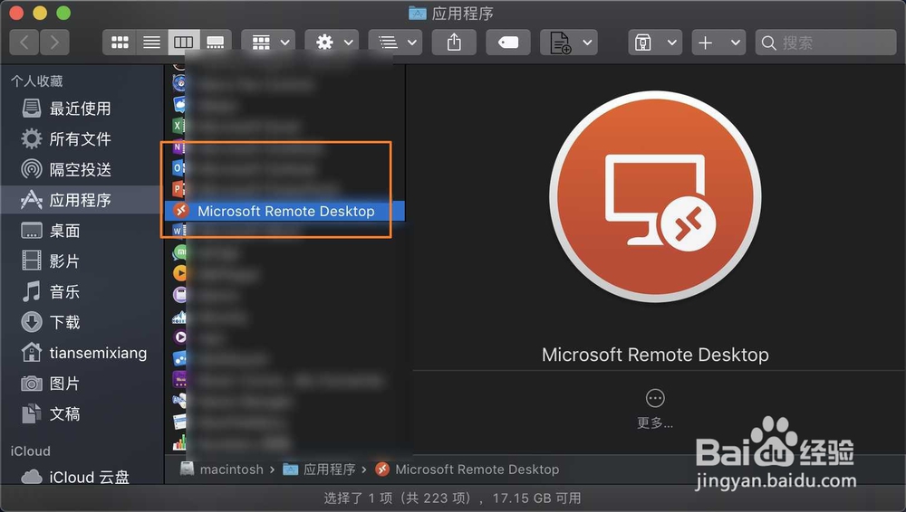Go forward with the right arrow button
Screen dimensions: 906x512
(x=54, y=43)
